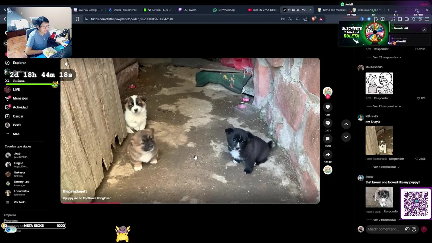The height and width of the screenshot is (243, 432).
Task: Open site settings icon before the URL
Action: [86, 19]
